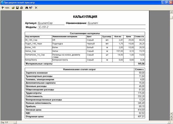
Task: Click the 'Зарплата основная' row
Action: (85, 73)
